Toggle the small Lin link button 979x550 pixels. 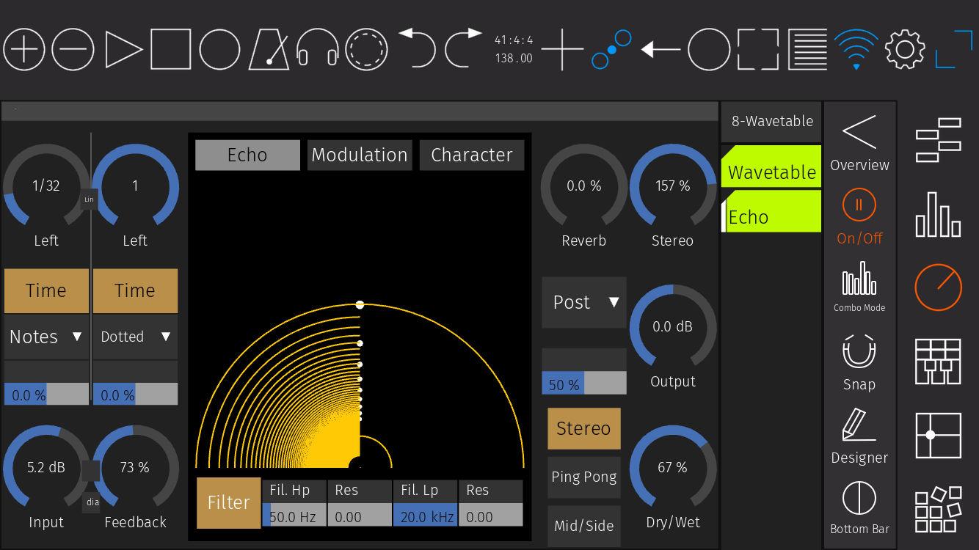tap(89, 199)
